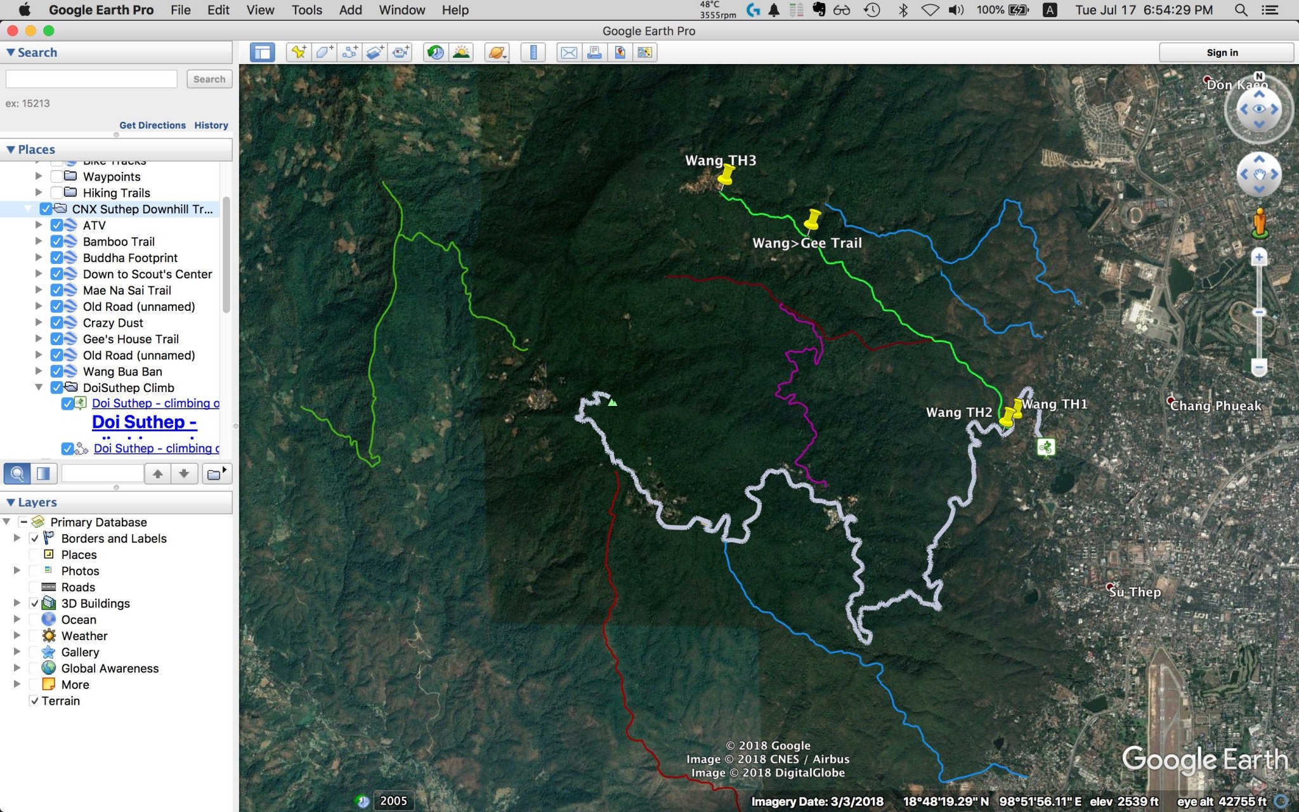
Task: Expand the Mae Na Sai Trail item
Action: (39, 291)
